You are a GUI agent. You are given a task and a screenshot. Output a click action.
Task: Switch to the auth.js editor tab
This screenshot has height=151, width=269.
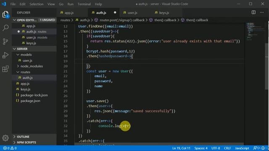104,13
